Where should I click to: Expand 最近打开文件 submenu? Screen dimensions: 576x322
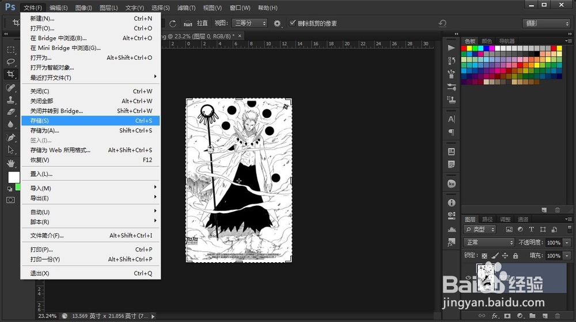pyautogui.click(x=90, y=78)
